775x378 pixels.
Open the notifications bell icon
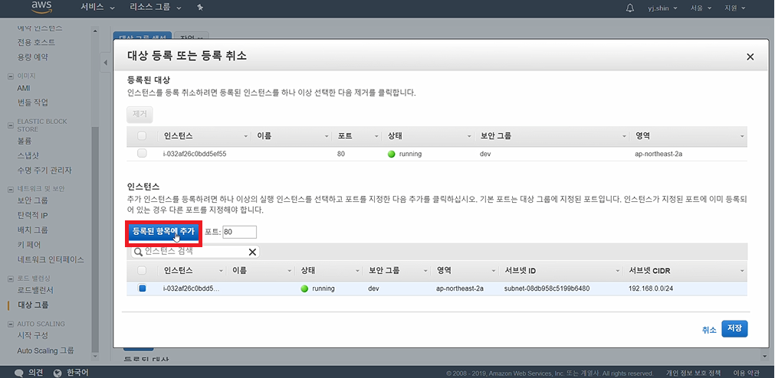[629, 8]
